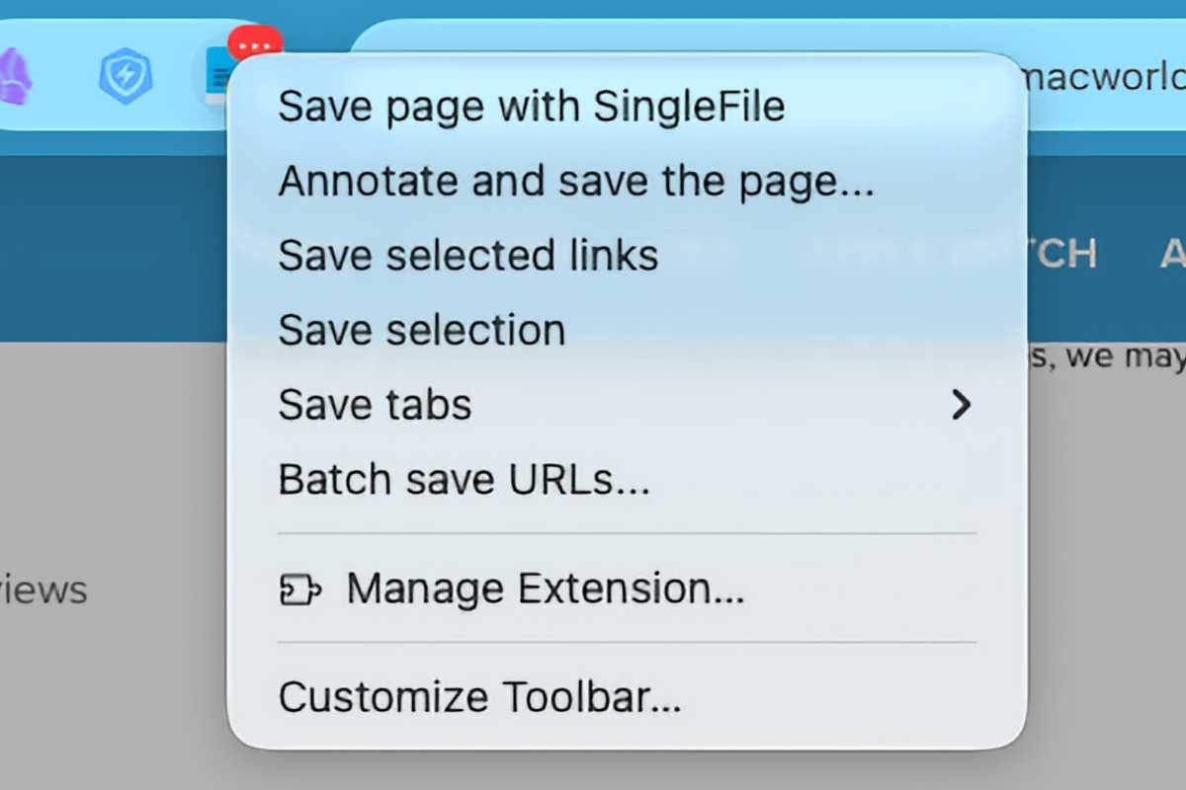Click the blue lightning shield extension icon
Image resolution: width=1186 pixels, height=790 pixels.
pos(126,78)
